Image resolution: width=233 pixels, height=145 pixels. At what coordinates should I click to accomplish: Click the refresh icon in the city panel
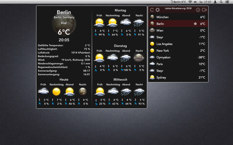pos(152,10)
